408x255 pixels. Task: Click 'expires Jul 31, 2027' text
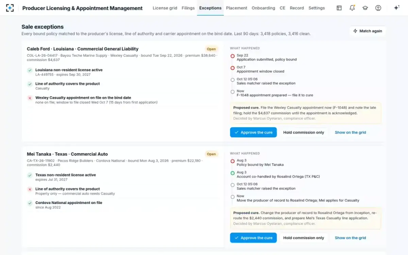[51, 180]
